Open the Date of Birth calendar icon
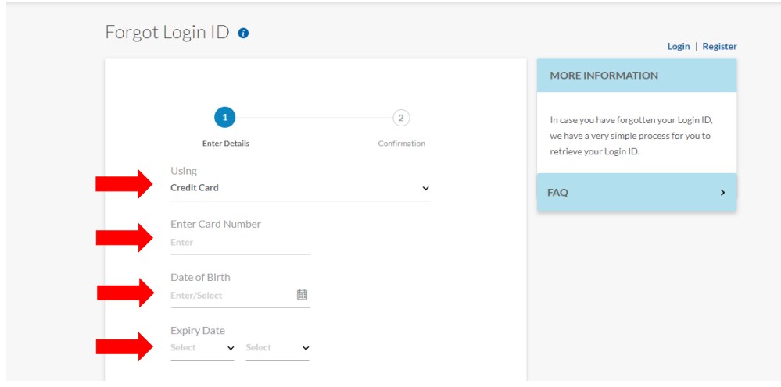781x387 pixels. (x=302, y=295)
